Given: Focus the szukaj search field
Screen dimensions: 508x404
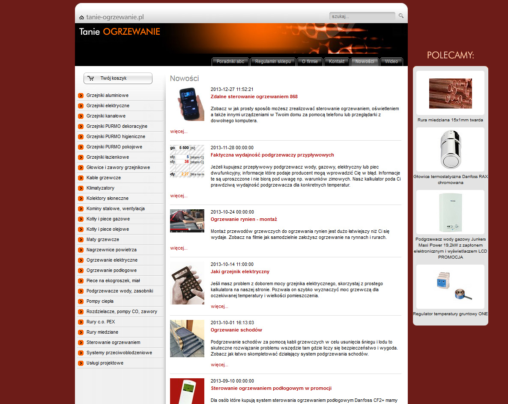Looking at the screenshot, I should tap(362, 16).
